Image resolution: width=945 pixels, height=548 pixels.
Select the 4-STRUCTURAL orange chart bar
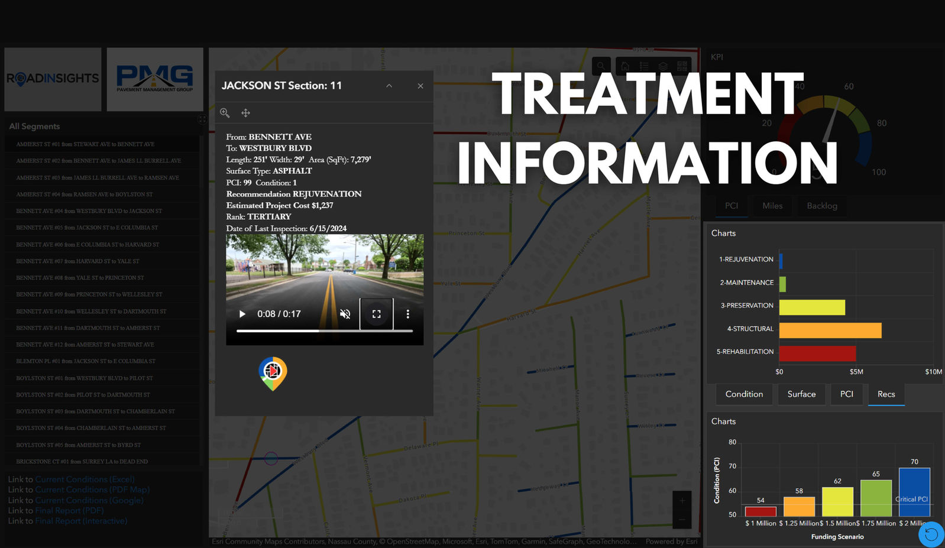[x=830, y=330]
